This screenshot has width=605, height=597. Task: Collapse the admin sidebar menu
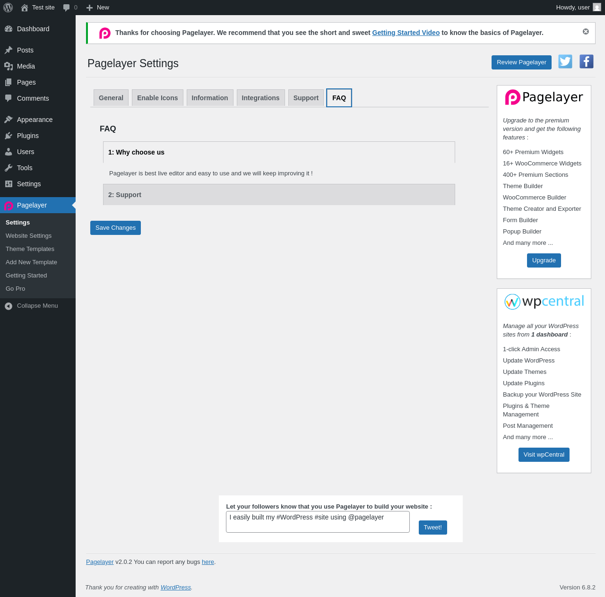tap(38, 306)
